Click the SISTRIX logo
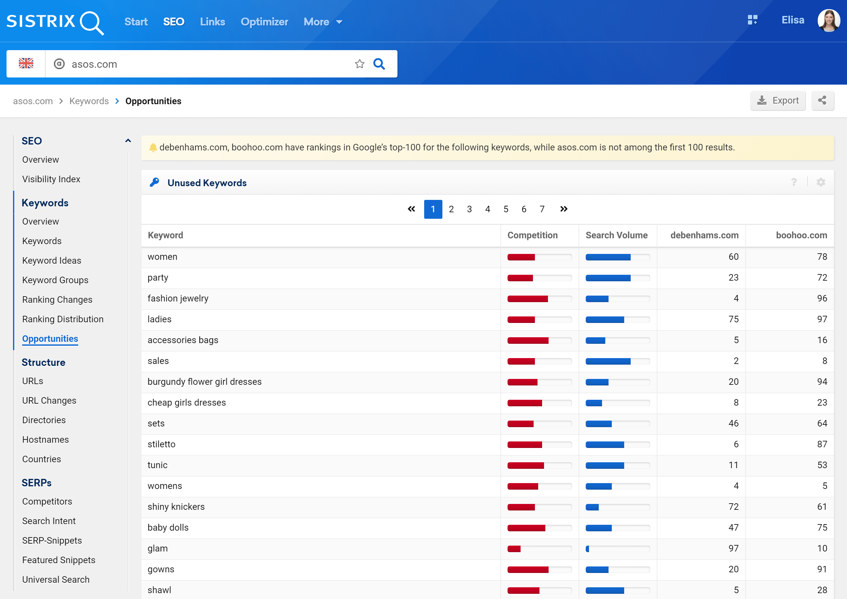Image resolution: width=847 pixels, height=599 pixels. (x=55, y=22)
